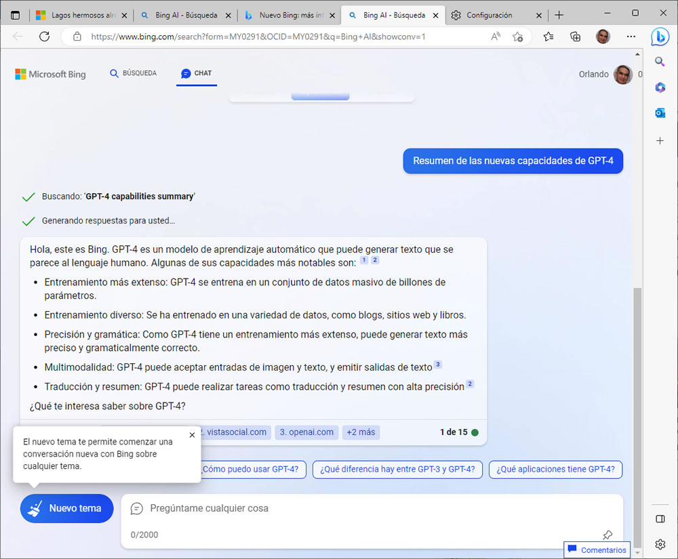Open sidebar search tool
This screenshot has height=559, width=678.
(660, 62)
